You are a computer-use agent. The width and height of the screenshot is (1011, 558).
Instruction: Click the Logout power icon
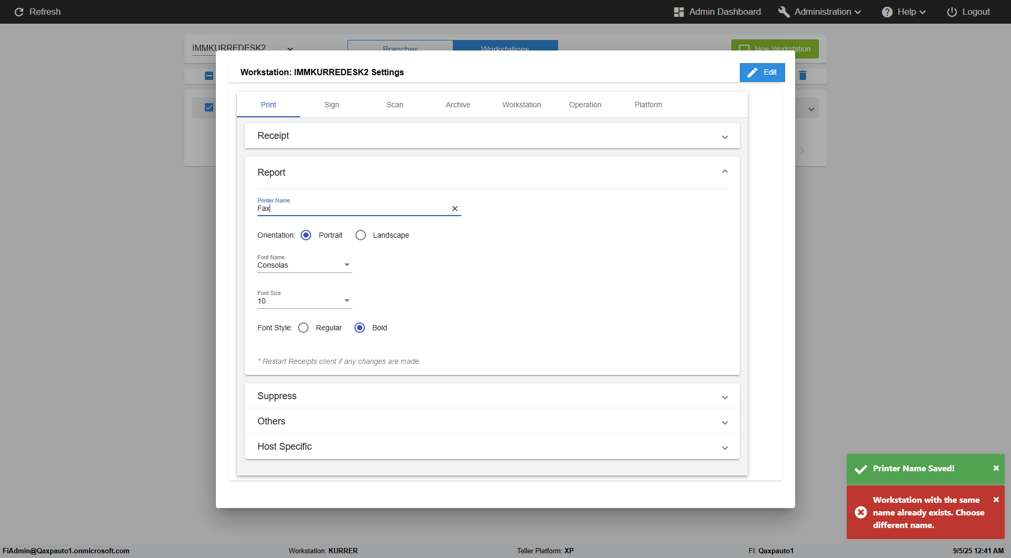pyautogui.click(x=952, y=12)
